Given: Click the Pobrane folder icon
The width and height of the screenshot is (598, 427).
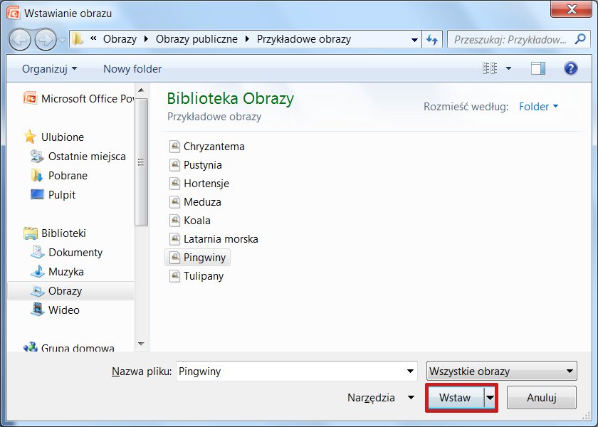Looking at the screenshot, I should (x=37, y=175).
